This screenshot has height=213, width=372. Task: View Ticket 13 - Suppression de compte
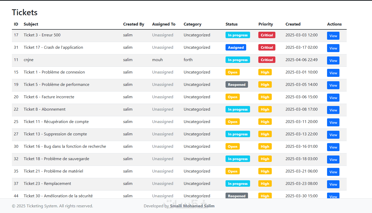tap(333, 135)
